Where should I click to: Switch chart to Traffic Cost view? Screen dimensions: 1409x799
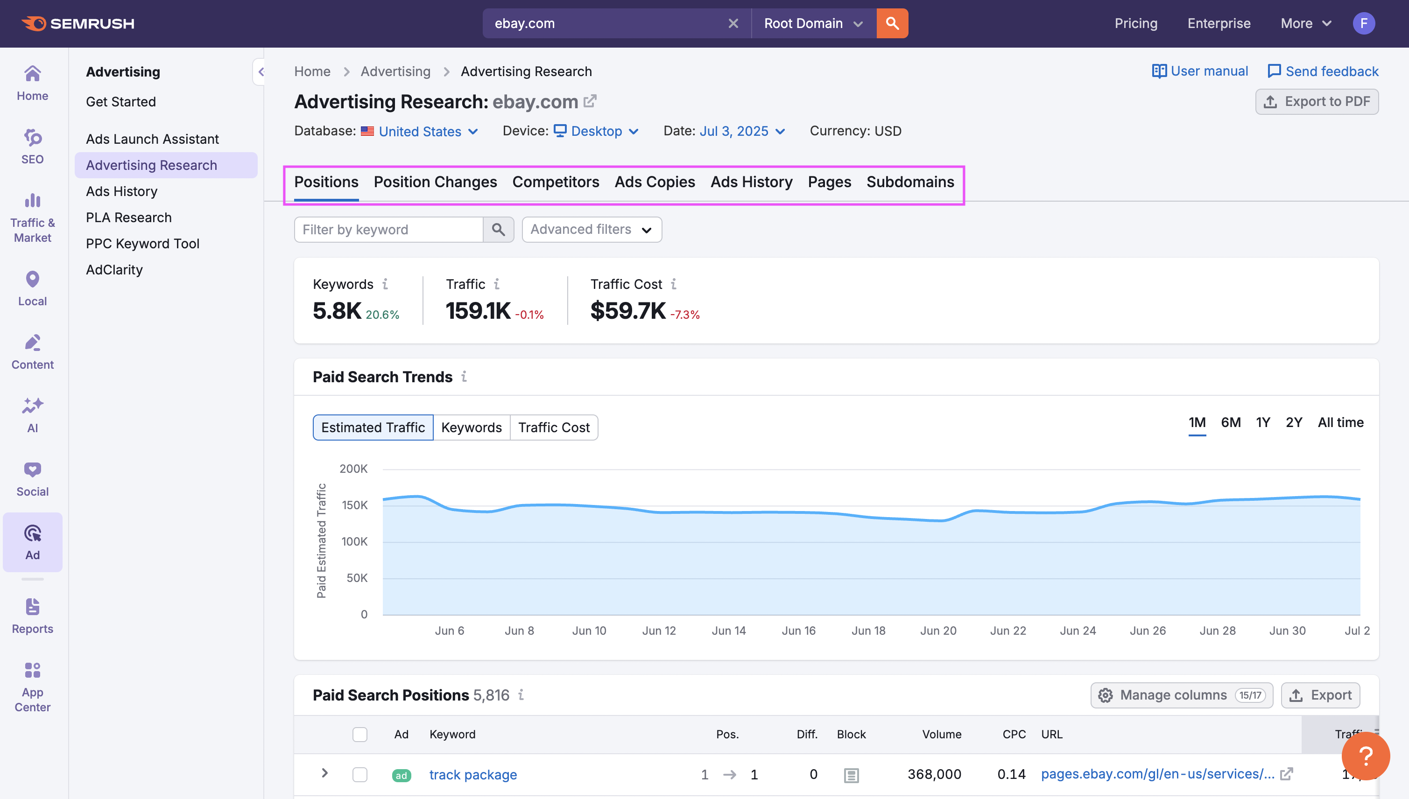tap(553, 428)
